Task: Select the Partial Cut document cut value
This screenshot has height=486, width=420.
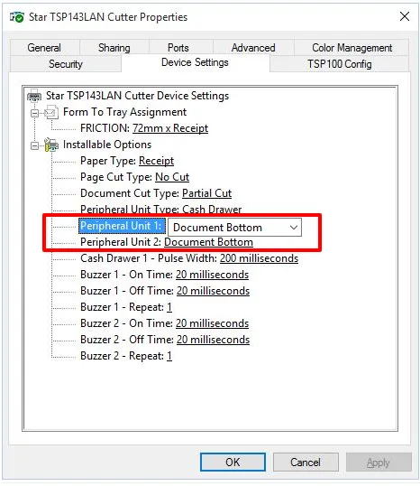Action: coord(206,193)
